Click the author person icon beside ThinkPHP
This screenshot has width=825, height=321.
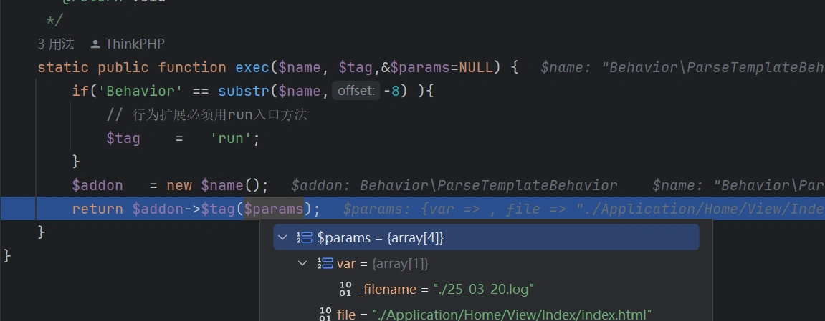(95, 44)
